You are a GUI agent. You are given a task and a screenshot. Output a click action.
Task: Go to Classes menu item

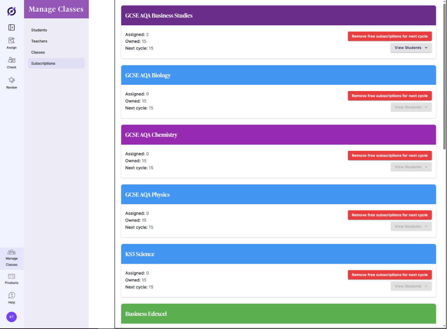pos(38,52)
